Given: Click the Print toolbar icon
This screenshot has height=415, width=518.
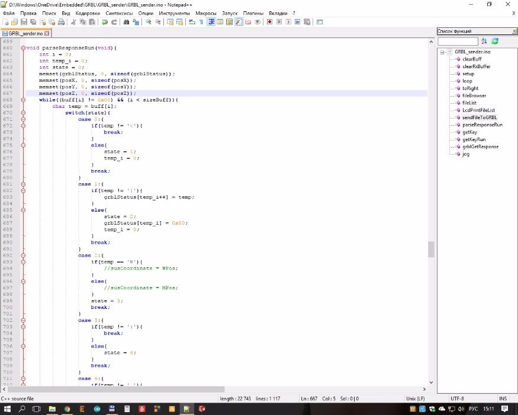Looking at the screenshot, I should pos(61,22).
